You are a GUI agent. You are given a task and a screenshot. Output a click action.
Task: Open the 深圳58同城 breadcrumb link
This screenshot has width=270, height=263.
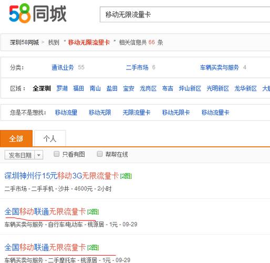coord(24,42)
